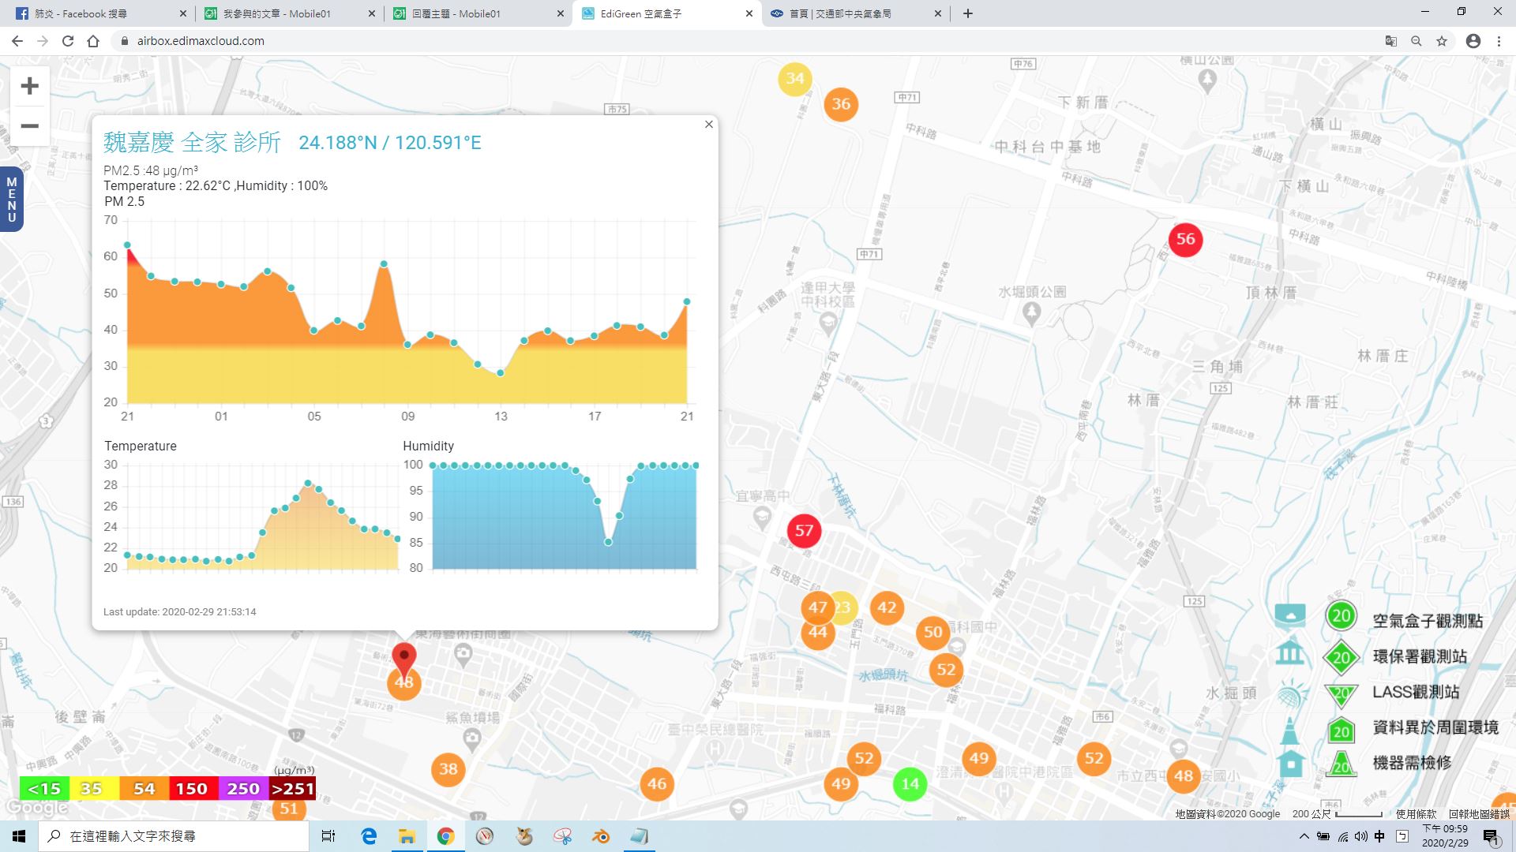Open Blender from the Windows taskbar
Viewport: 1516px width, 852px height.
pyautogui.click(x=601, y=836)
